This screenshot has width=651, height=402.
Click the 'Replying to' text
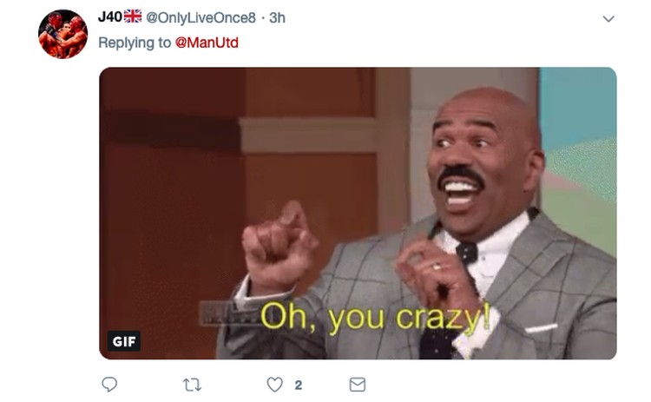coord(135,43)
